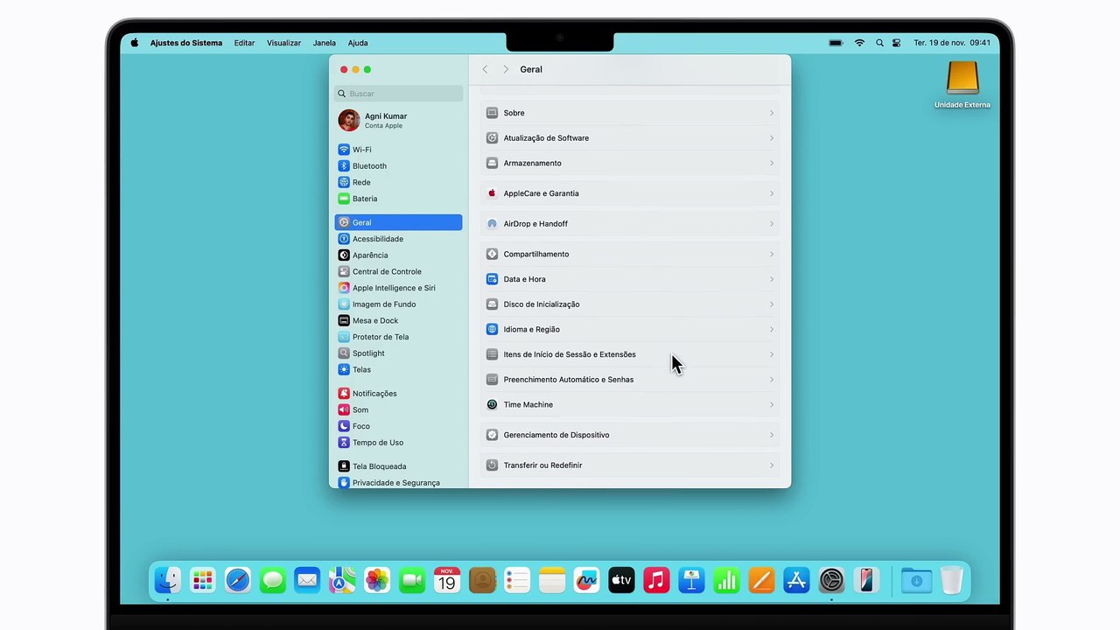Go back with the left arrow
This screenshot has width=1120, height=630.
click(485, 69)
